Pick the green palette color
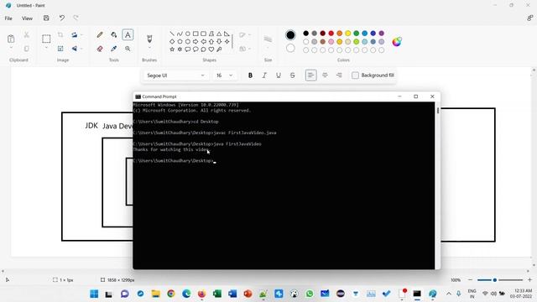Viewport: 537px width, 302px height. tap(356, 34)
